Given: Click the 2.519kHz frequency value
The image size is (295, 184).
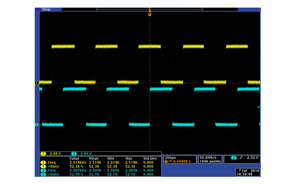Looking at the screenshot, I should click(78, 162).
